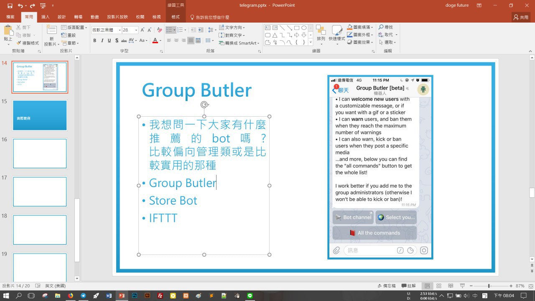
Task: Open Find (尋找) in the editing group
Action: pyautogui.click(x=385, y=27)
